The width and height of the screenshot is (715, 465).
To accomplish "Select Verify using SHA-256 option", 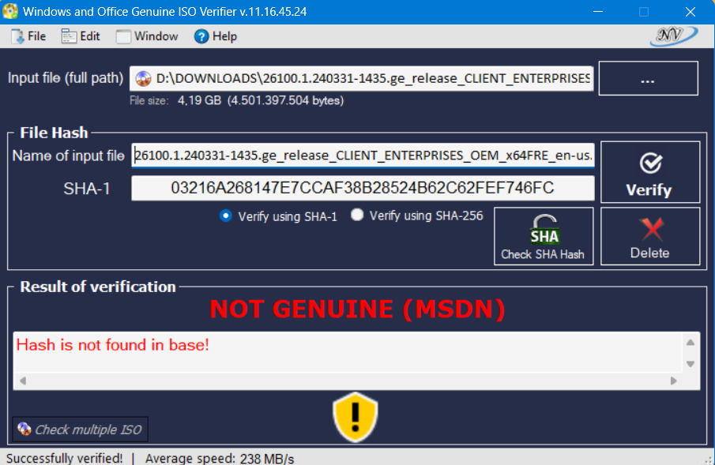I will coord(417,216).
